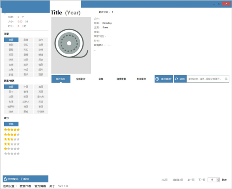The image size is (232, 189).
Task: Click the movie search input field
Action: [205, 79]
